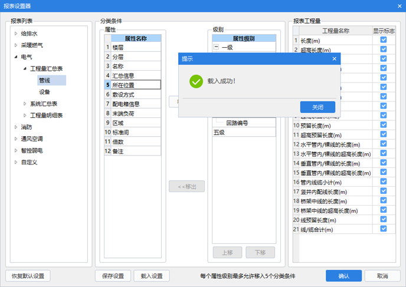The height and width of the screenshot is (287, 406).
Task: Click 恢复默认设置 button
Action: [28, 276]
